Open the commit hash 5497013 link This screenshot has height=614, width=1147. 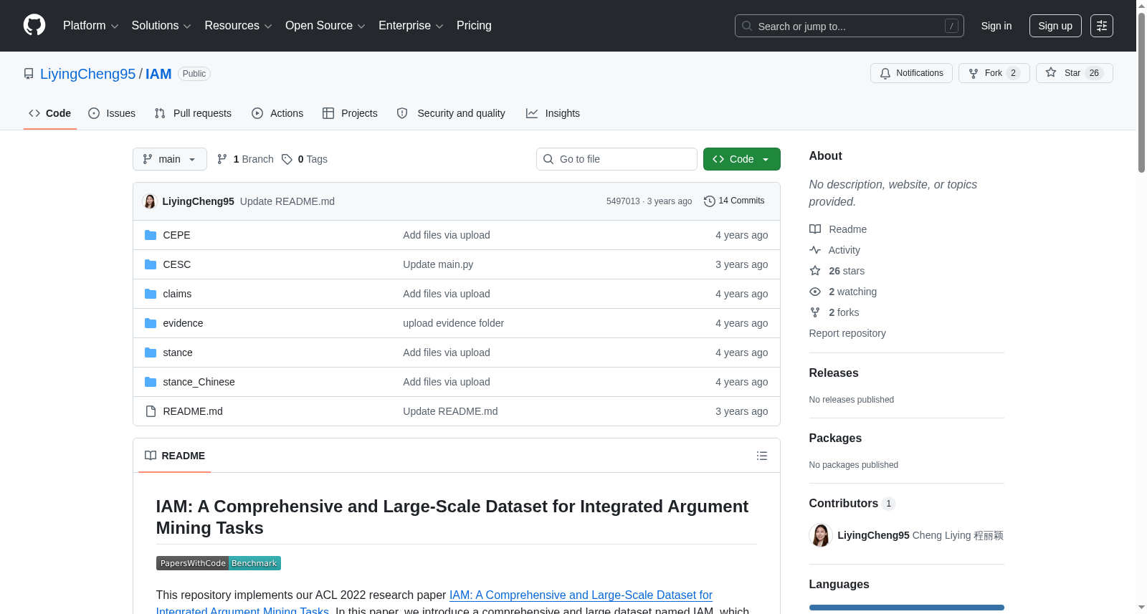(623, 201)
